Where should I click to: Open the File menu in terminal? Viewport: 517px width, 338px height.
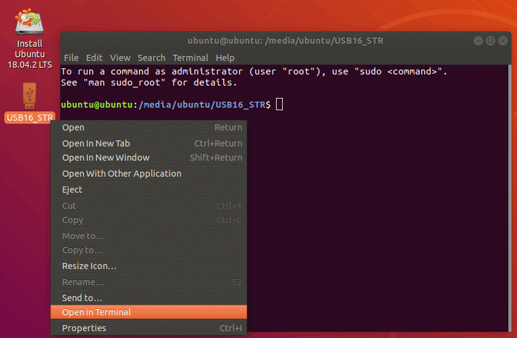click(x=71, y=58)
